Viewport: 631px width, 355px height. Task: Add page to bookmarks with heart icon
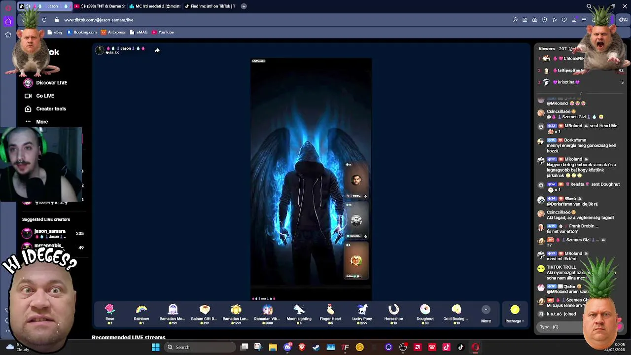click(x=564, y=20)
